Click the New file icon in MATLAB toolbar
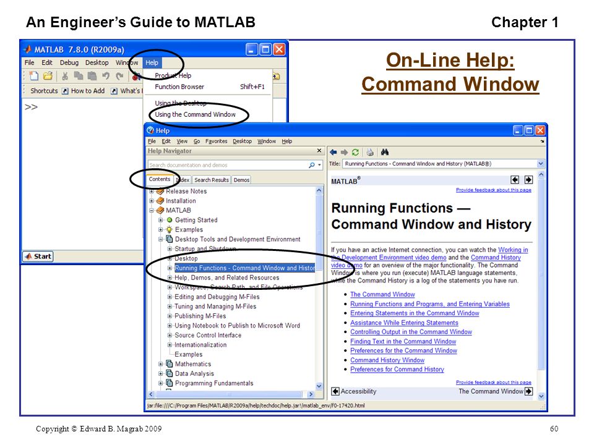Viewport: 594px width, 445px height. pos(33,76)
